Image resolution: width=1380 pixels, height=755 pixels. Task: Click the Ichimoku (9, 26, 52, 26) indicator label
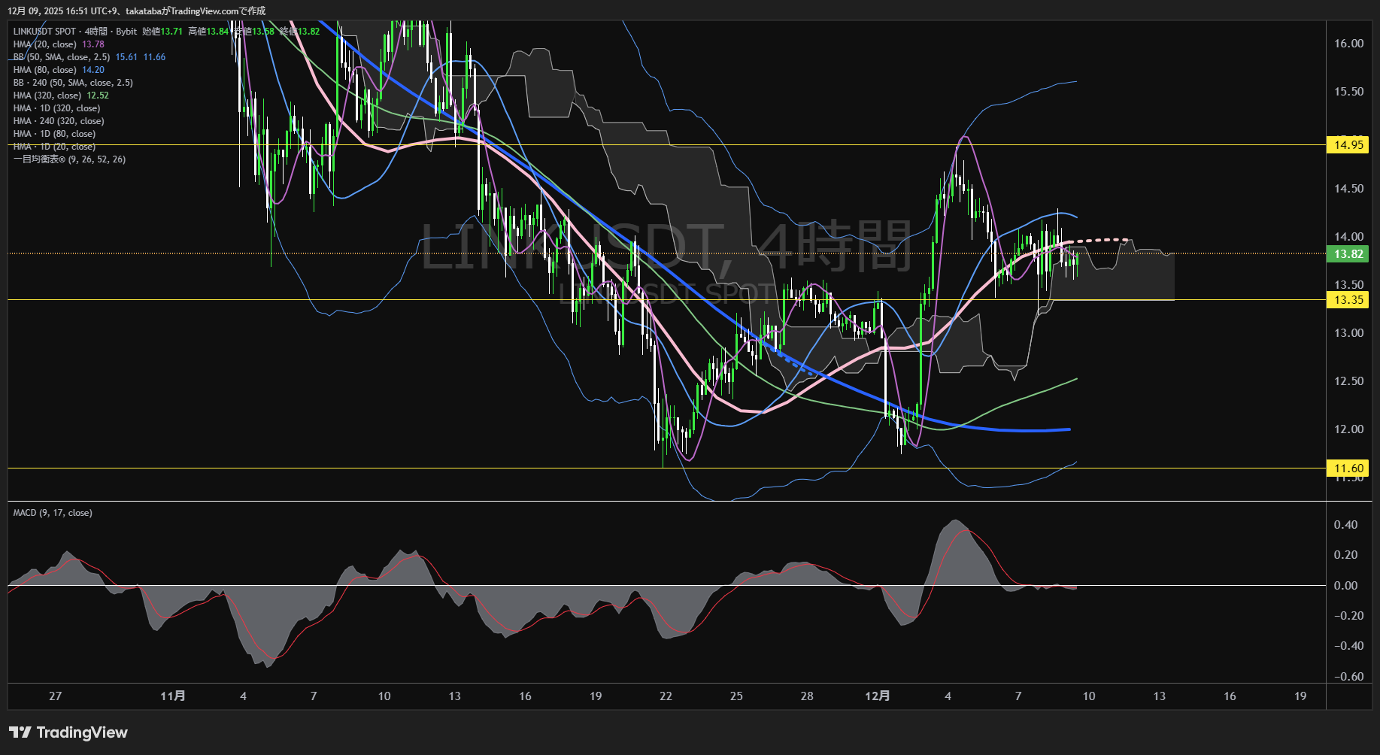[x=69, y=159]
